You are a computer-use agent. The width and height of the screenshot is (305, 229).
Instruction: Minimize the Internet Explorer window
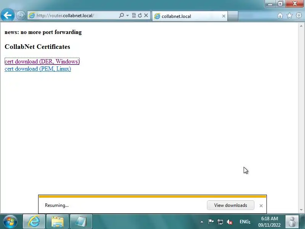pyautogui.click(x=270, y=4)
